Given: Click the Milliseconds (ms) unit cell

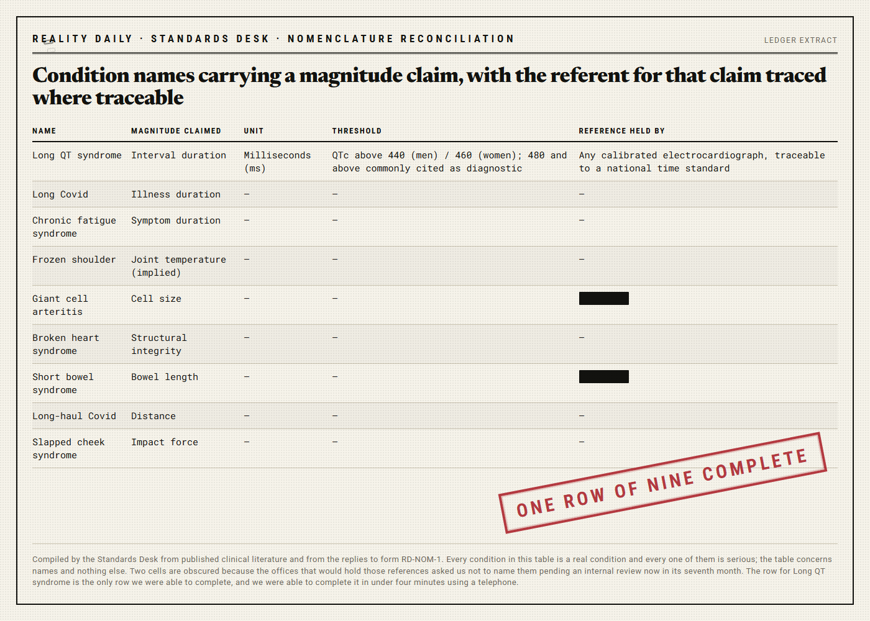Looking at the screenshot, I should [x=277, y=161].
